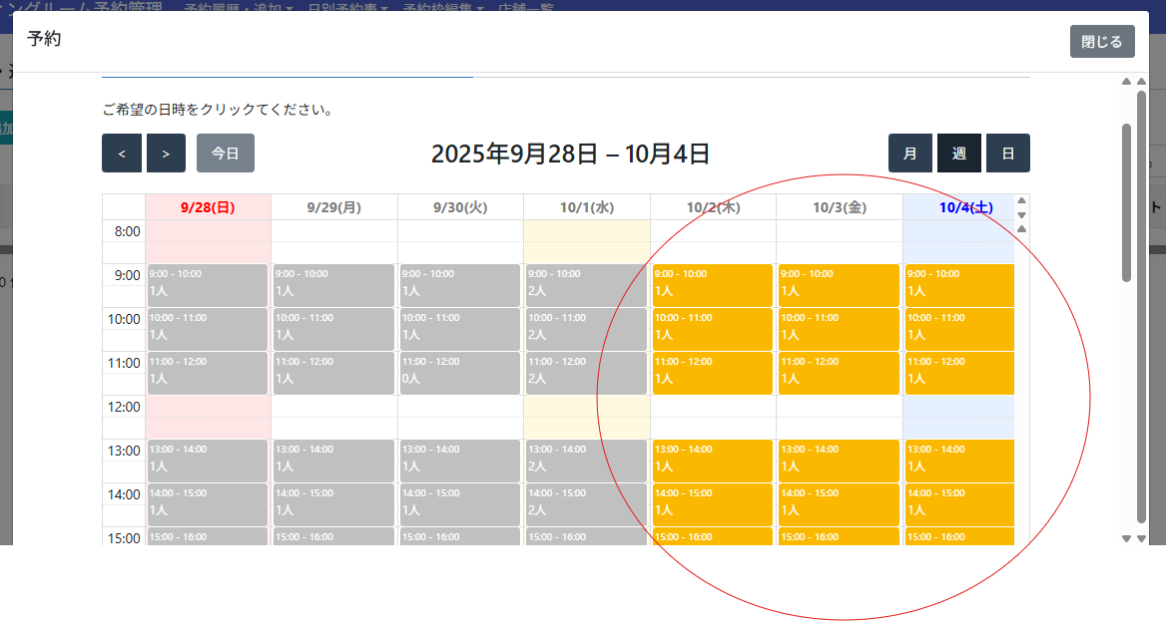Click the 9/30(火) 11:00 - 12:00 0人 slot
Viewport: 1166px width, 622px height.
tap(460, 373)
